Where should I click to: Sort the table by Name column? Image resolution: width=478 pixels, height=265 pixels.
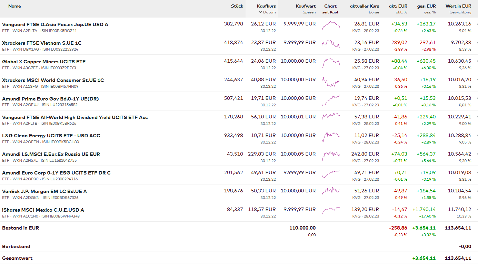tap(14, 6)
